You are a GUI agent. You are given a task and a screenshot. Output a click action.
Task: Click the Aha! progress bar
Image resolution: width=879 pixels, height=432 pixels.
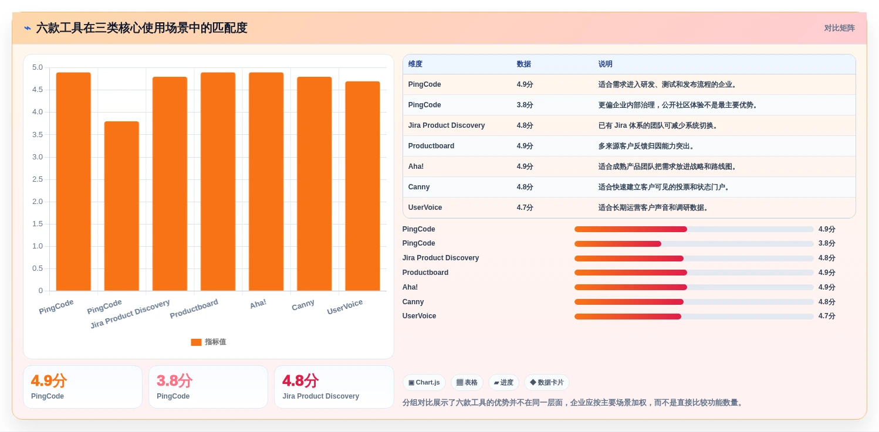click(x=694, y=287)
